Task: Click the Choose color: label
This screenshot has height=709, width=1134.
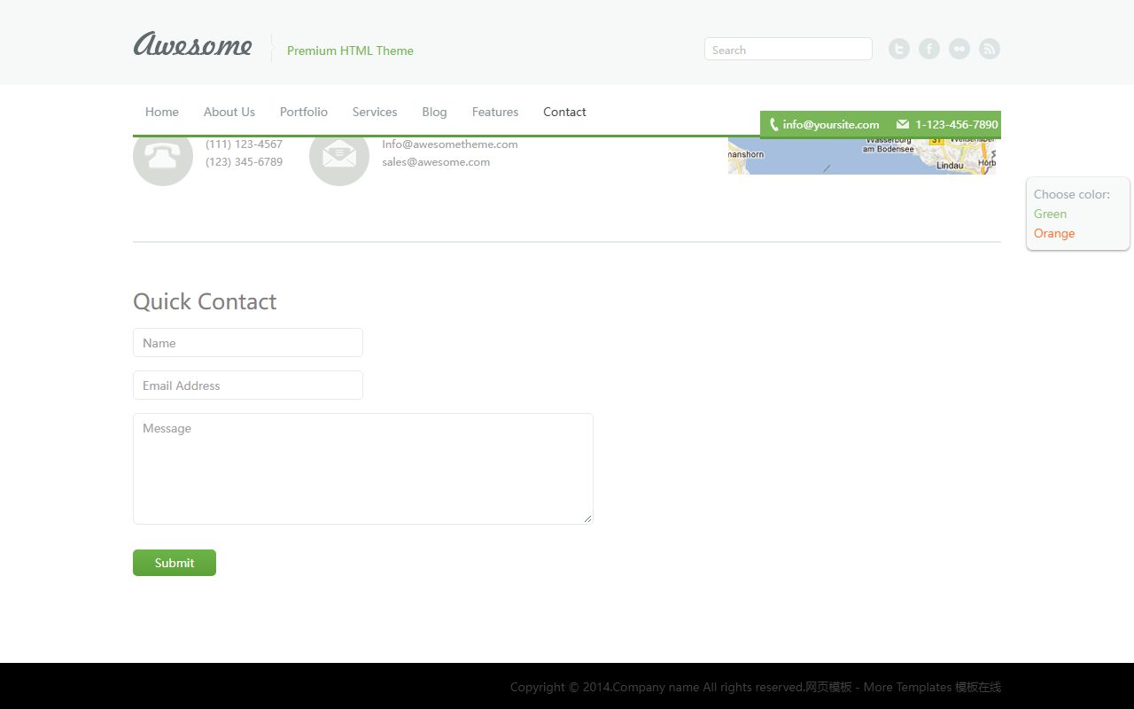Action: coord(1071,194)
